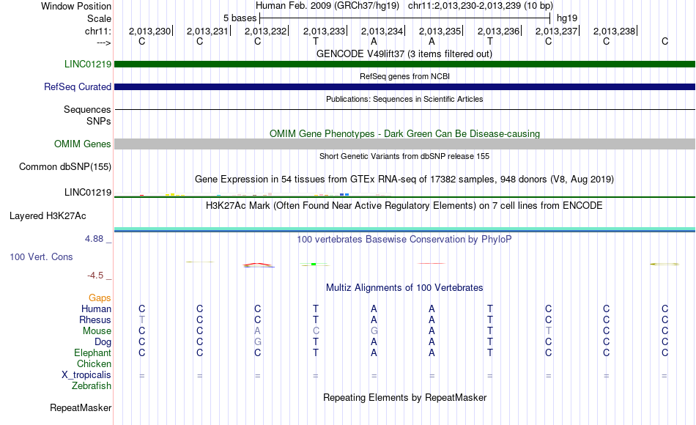Click the Layered H3K27Ac track label
The height and width of the screenshot is (425, 696).
(48, 216)
